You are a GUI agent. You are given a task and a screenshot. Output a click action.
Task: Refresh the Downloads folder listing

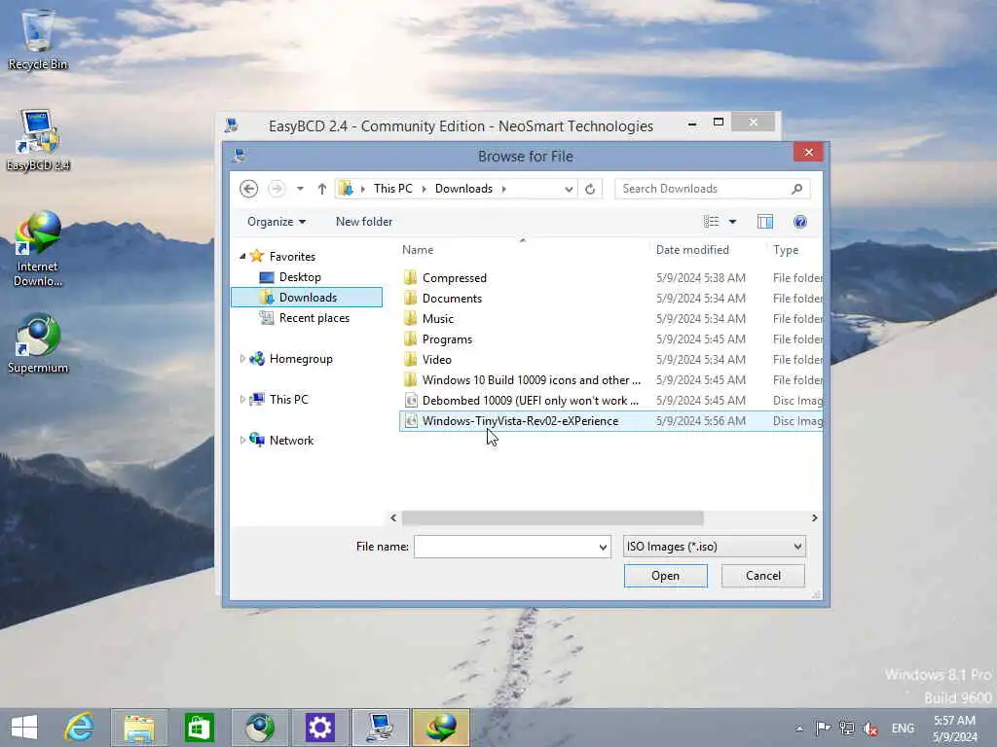[x=590, y=189]
